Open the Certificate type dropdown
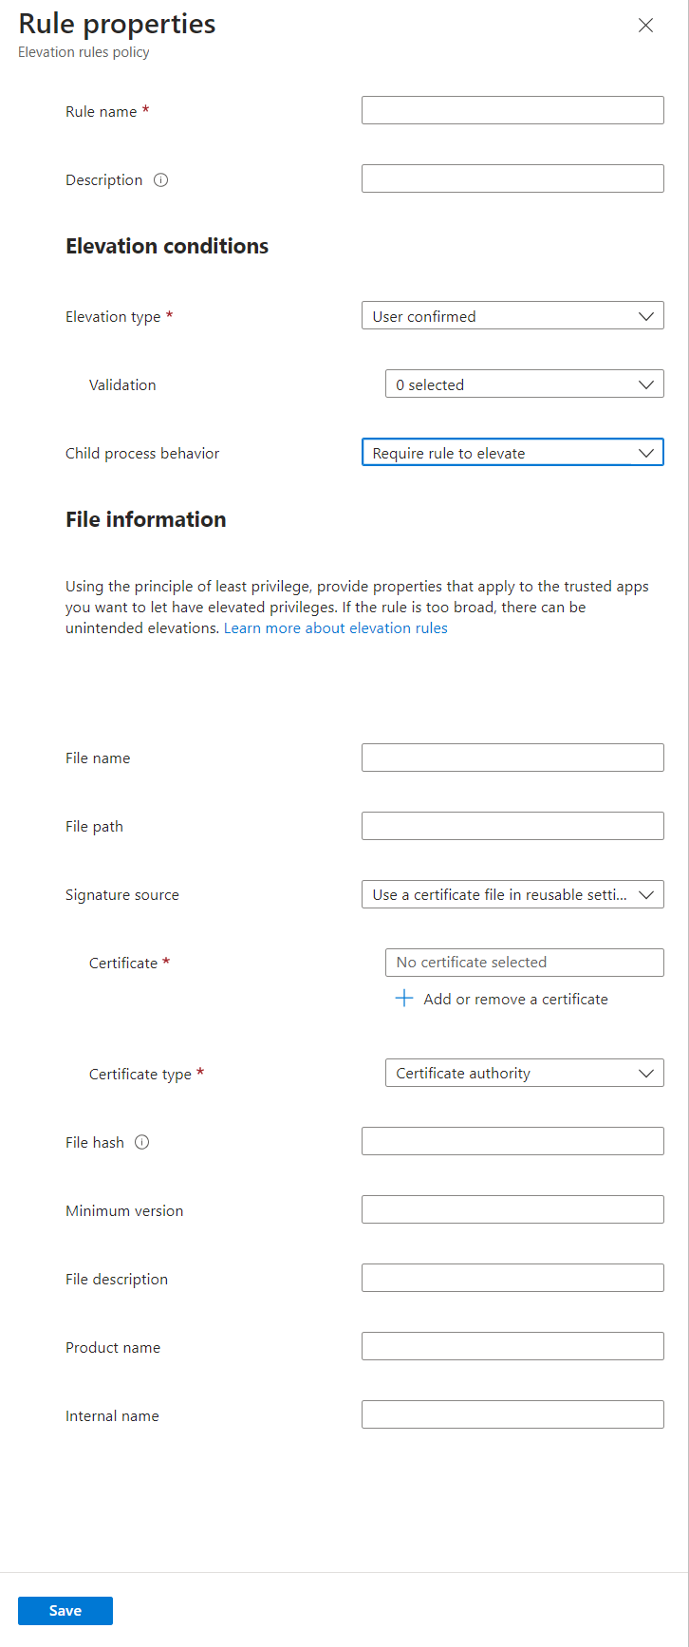Viewport: 689px width, 1647px height. [525, 1073]
